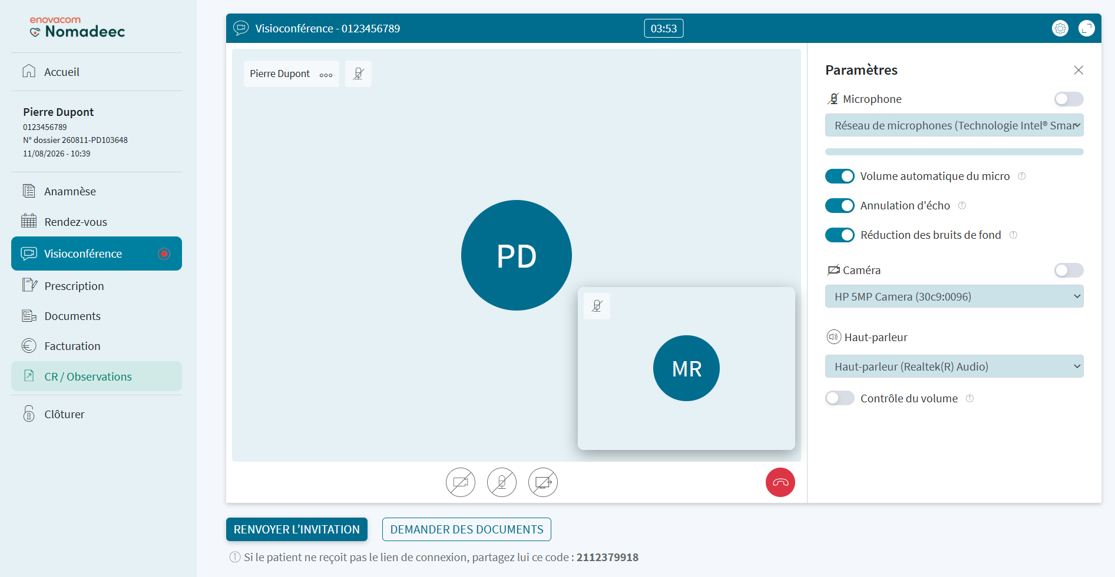Click info icon beside Réduction des bruits

coord(1013,235)
